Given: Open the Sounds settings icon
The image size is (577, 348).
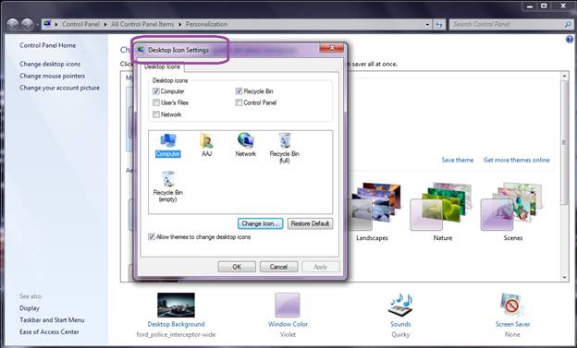Looking at the screenshot, I should click(400, 305).
